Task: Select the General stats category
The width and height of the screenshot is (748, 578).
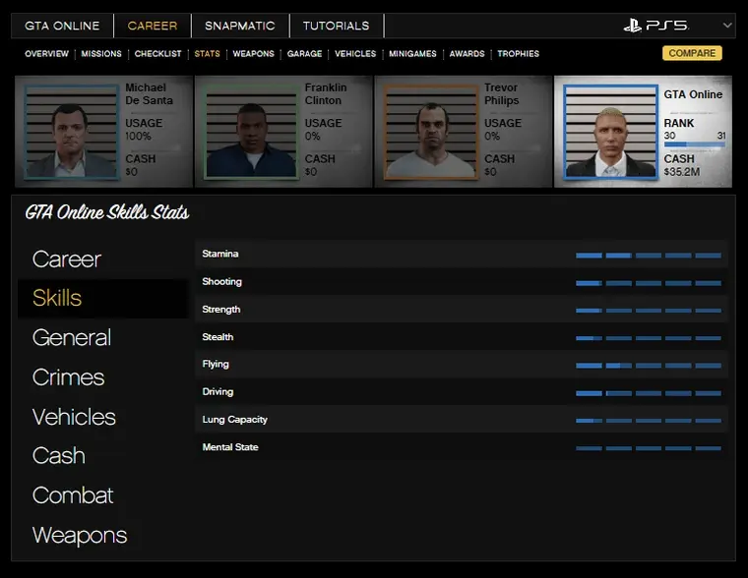Action: tap(71, 338)
